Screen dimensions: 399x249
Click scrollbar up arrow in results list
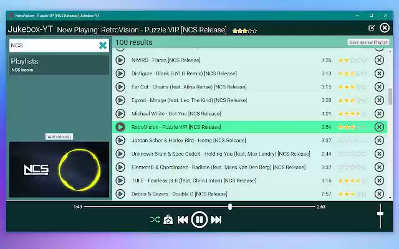[x=390, y=51]
